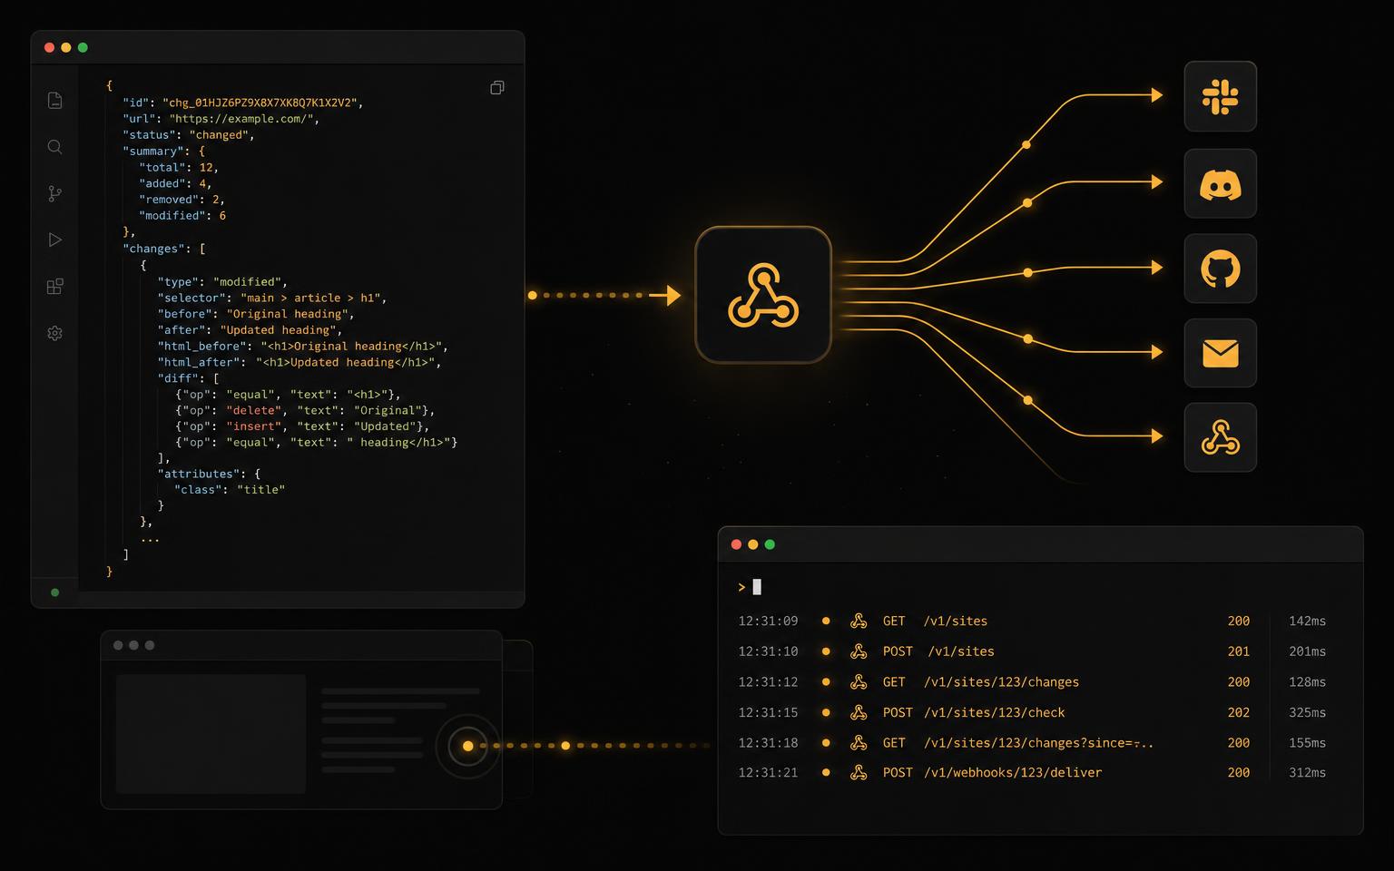Click POST method in the 12:31:15 row
This screenshot has height=871, width=1394.
898,712
